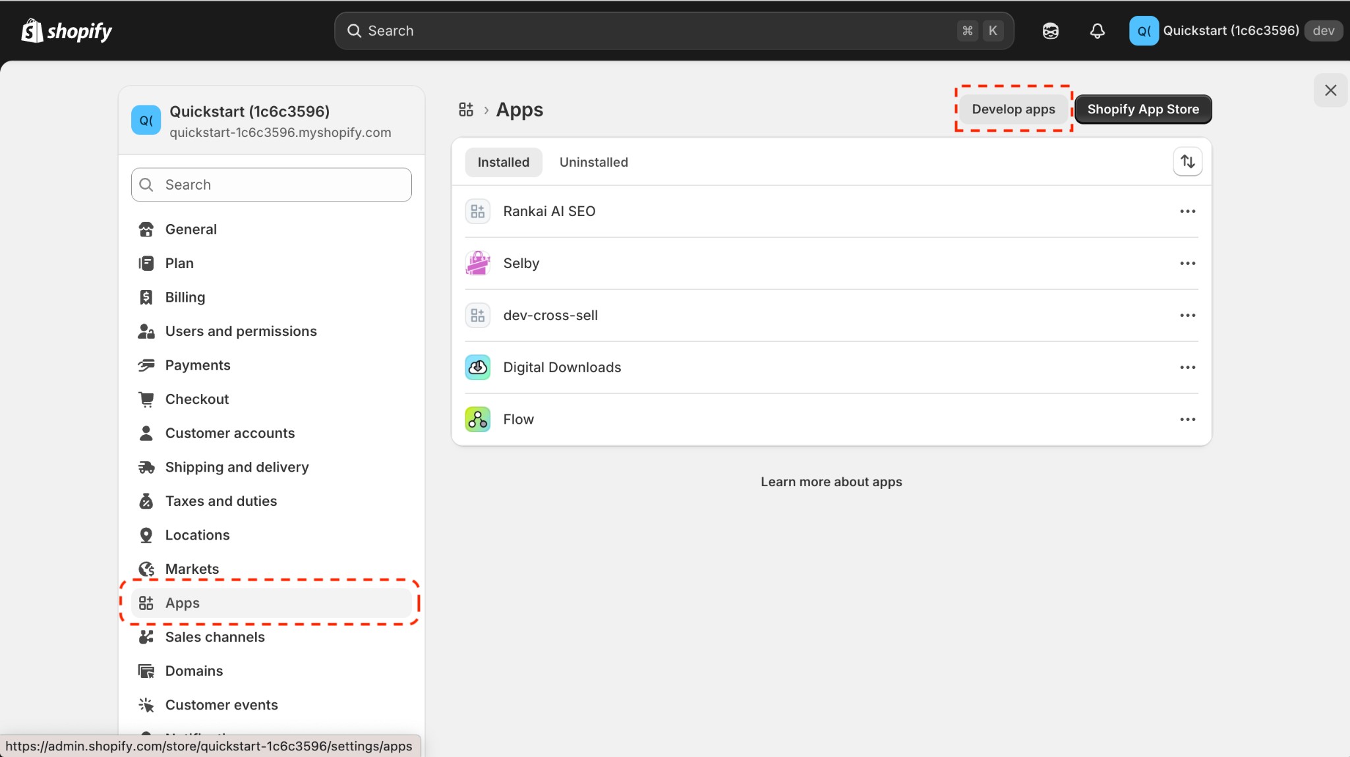
Task: Open the Shopify App Store
Action: point(1143,109)
